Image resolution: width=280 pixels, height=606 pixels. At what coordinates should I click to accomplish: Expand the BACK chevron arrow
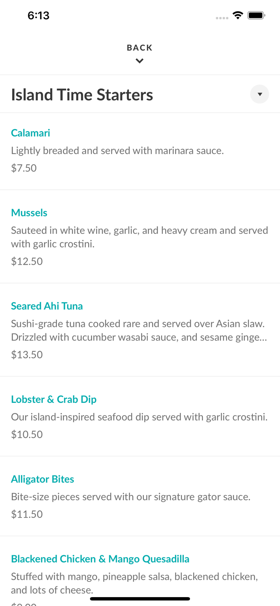coord(140,61)
